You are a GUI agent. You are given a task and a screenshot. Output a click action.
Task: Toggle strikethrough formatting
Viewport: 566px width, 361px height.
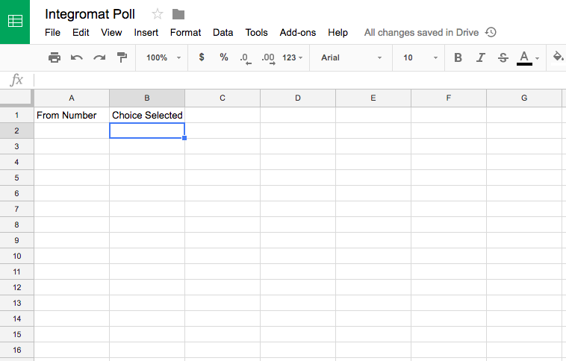pyautogui.click(x=503, y=57)
